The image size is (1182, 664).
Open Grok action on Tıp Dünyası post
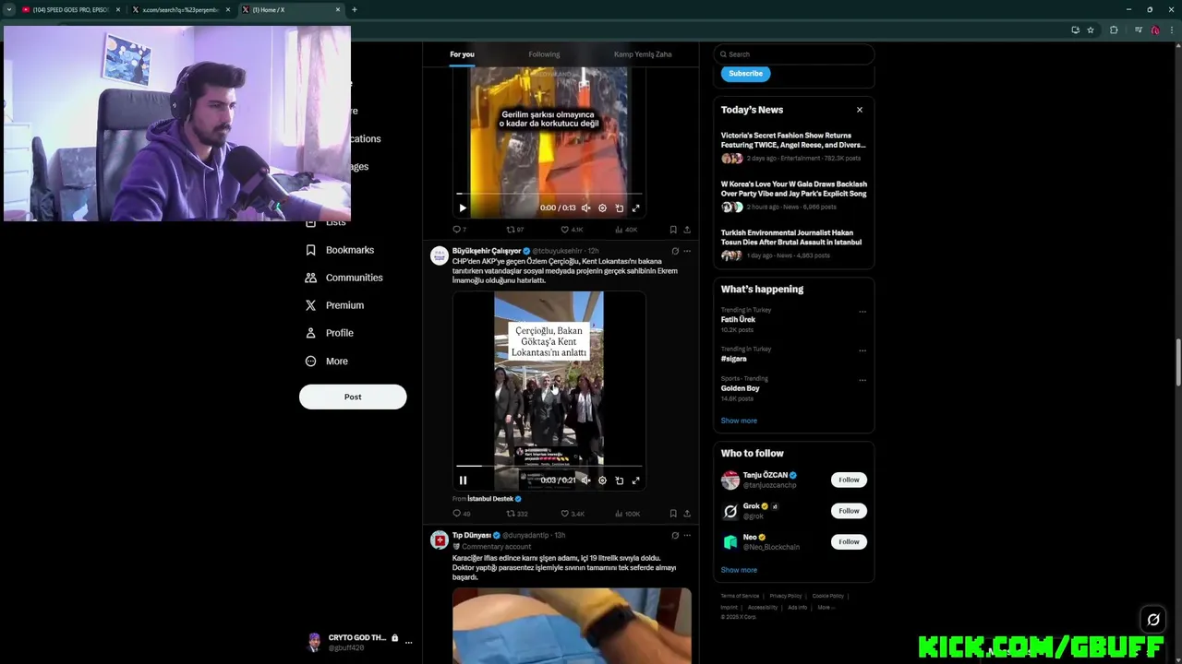click(675, 535)
